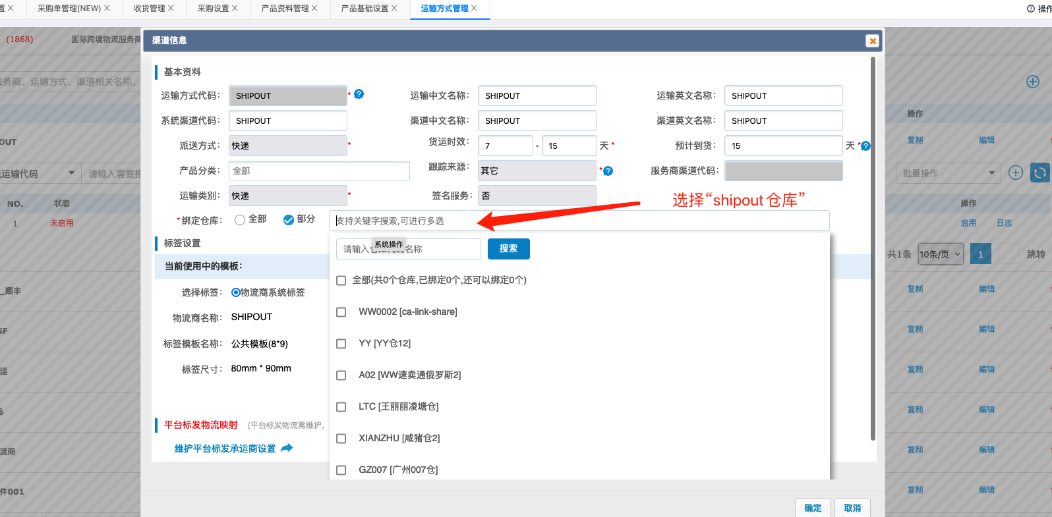
Task: Select the 全部 radio for 绑定仓库
Action: [x=240, y=220]
